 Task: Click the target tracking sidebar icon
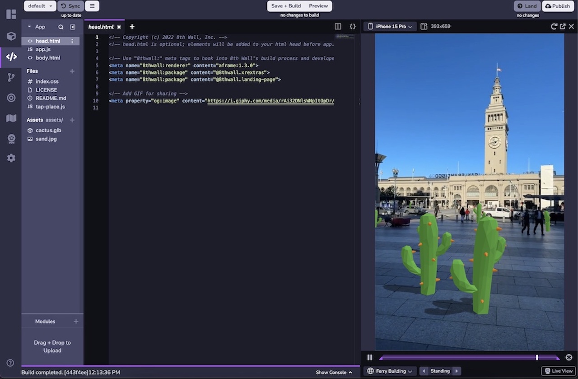pyautogui.click(x=11, y=98)
